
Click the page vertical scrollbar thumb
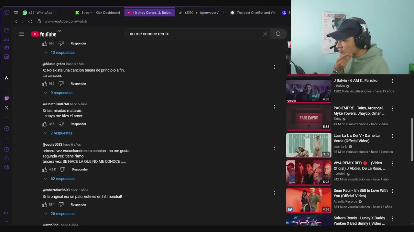pos(412,140)
